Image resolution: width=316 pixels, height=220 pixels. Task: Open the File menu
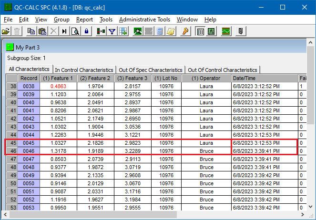(8, 20)
